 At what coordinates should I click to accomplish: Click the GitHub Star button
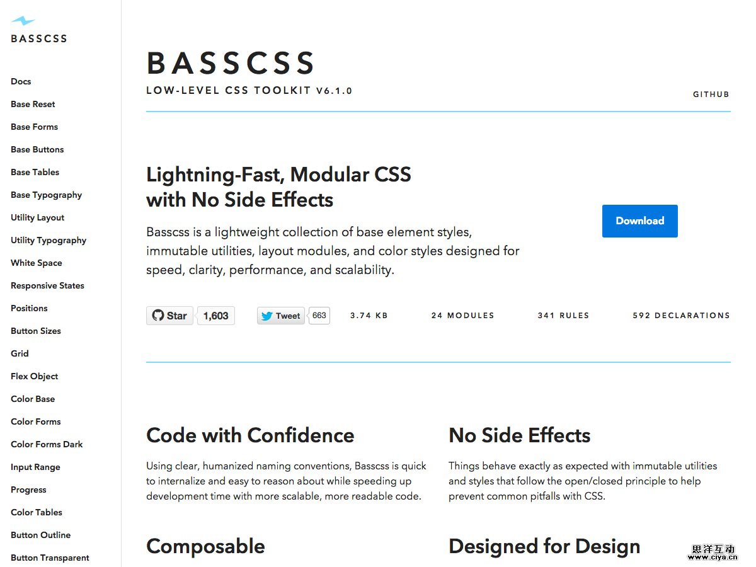point(169,316)
